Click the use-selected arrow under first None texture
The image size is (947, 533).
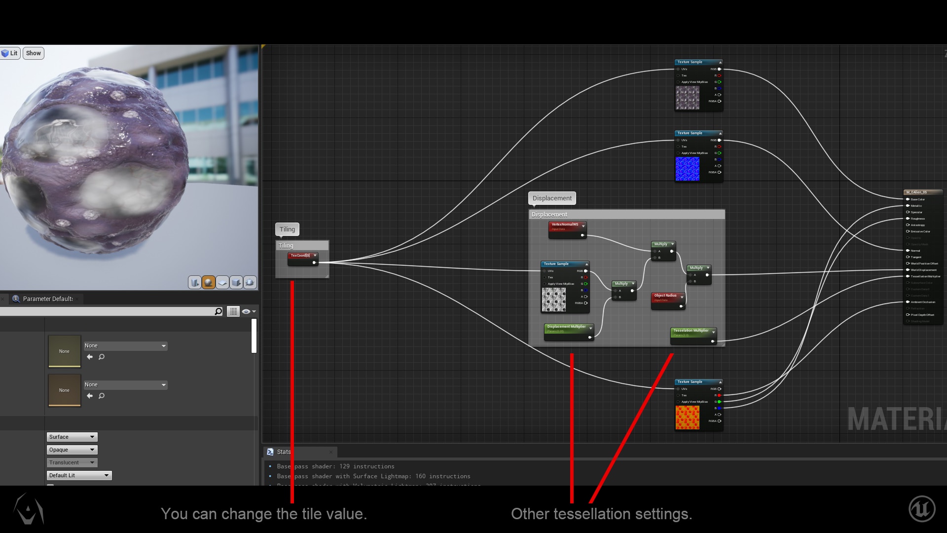[x=90, y=357]
